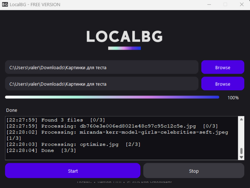Browse for the output folder (second Browse button)
The height and width of the screenshot is (188, 250).
tap(223, 83)
